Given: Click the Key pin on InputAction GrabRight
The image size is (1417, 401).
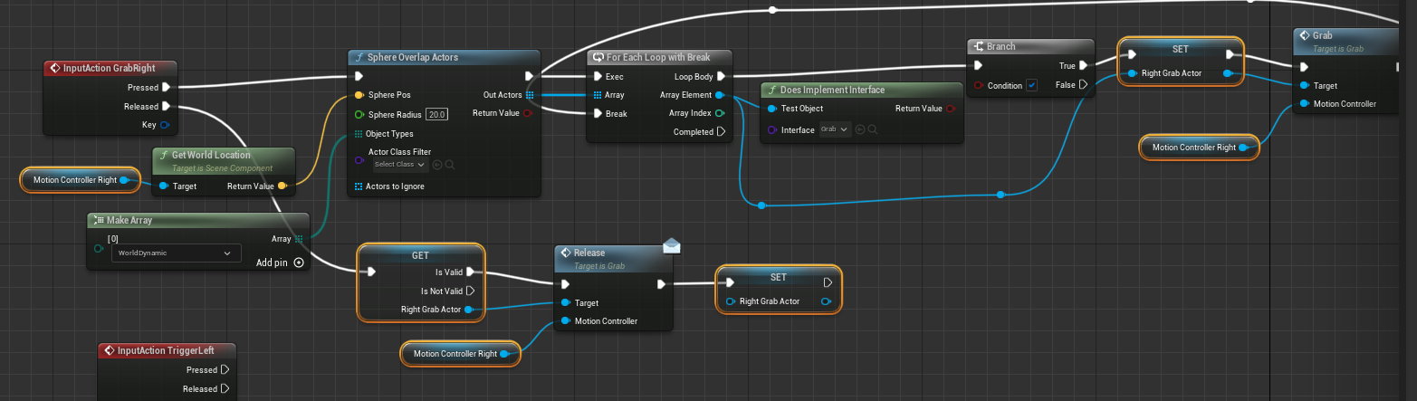Looking at the screenshot, I should (166, 125).
